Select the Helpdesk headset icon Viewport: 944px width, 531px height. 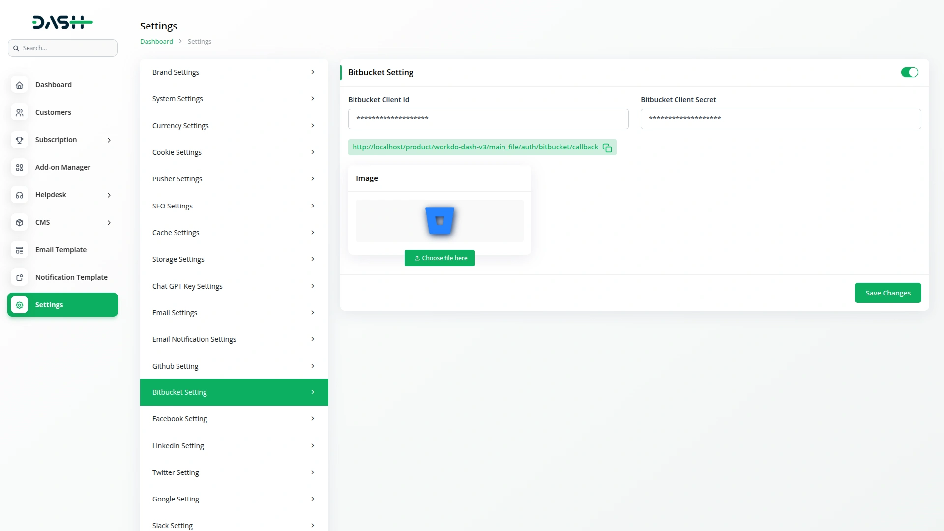(x=19, y=195)
